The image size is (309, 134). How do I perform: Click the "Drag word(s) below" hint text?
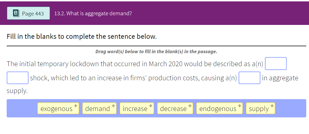point(156,51)
